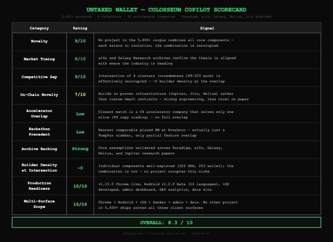Click the Rating column header
This screenshot has width=333, height=242.
80,28
